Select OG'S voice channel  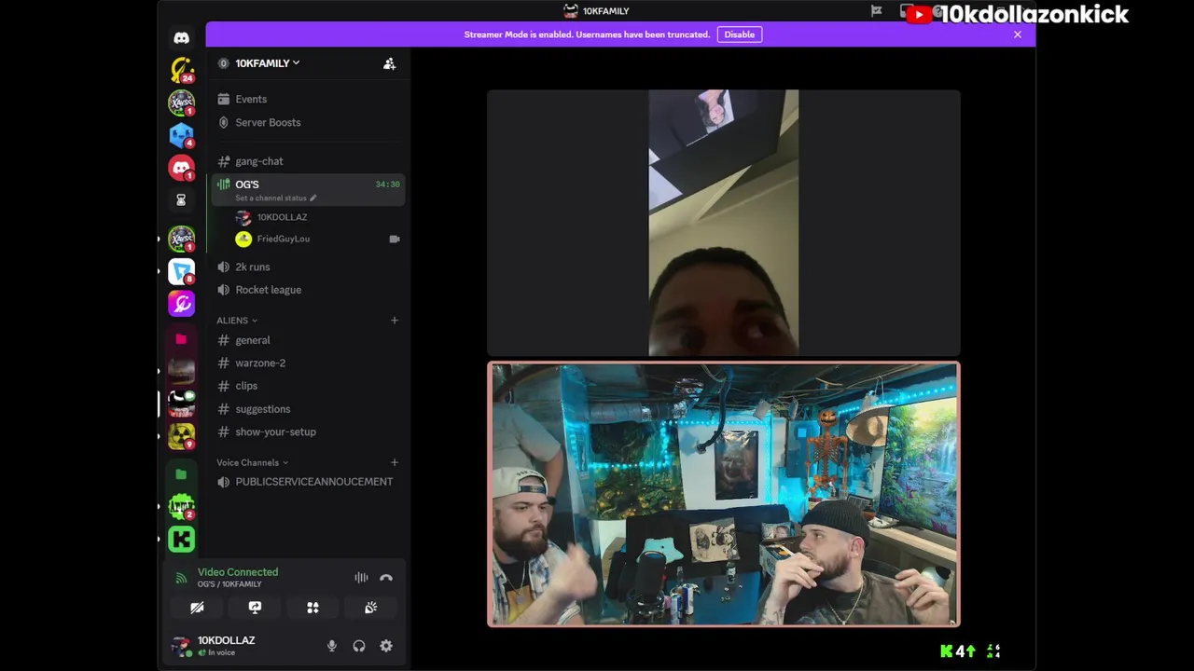pos(307,189)
